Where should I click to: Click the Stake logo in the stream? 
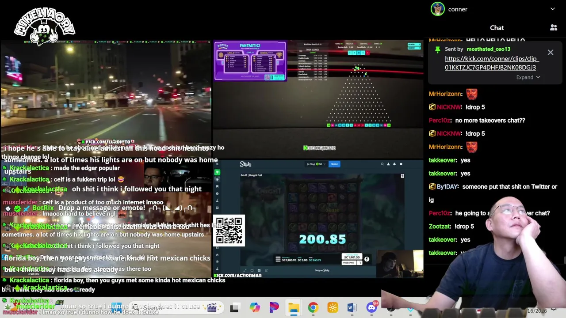pos(245,164)
